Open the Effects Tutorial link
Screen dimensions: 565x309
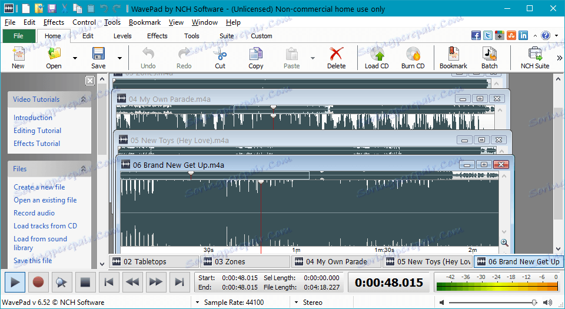click(x=36, y=144)
